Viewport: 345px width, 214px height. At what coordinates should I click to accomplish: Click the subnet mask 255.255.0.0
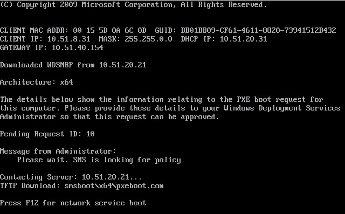pos(148,39)
